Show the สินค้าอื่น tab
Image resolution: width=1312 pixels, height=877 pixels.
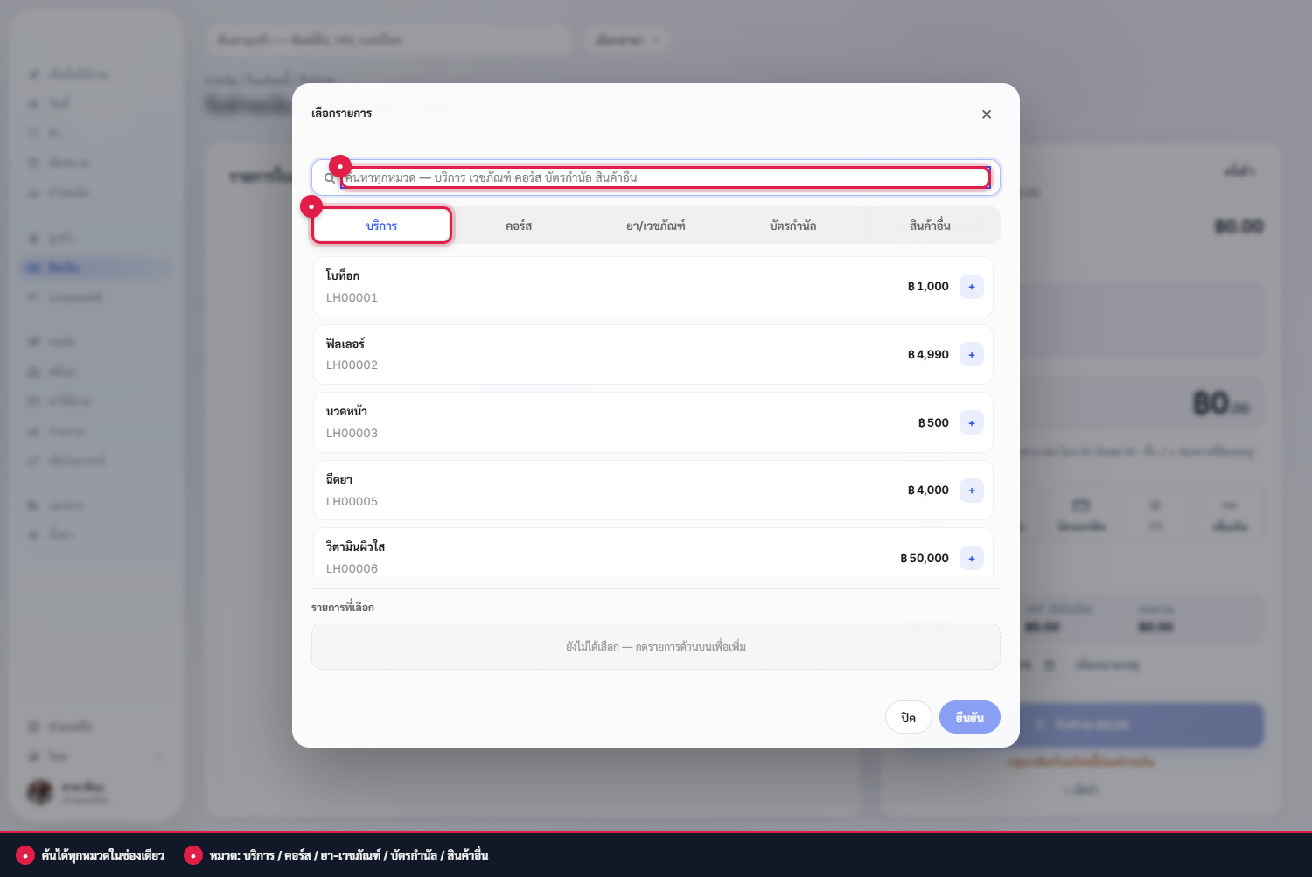point(930,226)
